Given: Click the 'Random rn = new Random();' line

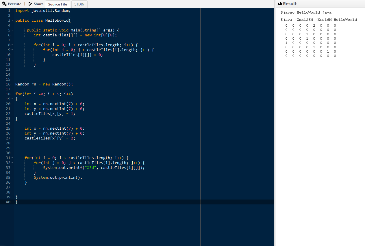Looking at the screenshot, I should (x=44, y=84).
